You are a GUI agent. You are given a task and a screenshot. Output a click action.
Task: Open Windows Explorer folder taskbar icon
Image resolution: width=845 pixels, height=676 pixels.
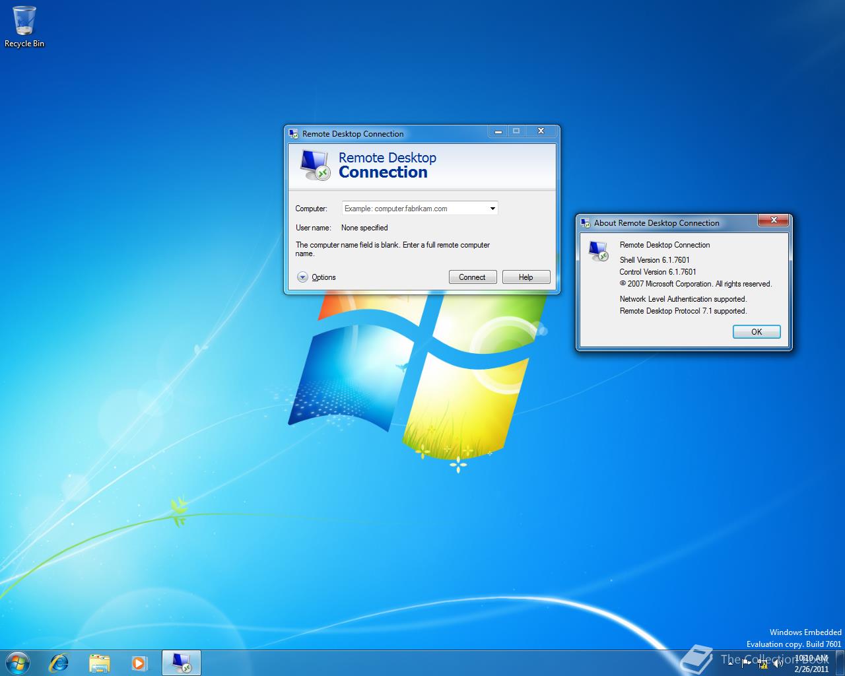pyautogui.click(x=99, y=663)
